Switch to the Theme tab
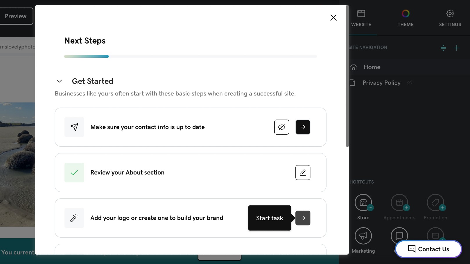Viewport: 470px width, 264px height. (x=406, y=18)
